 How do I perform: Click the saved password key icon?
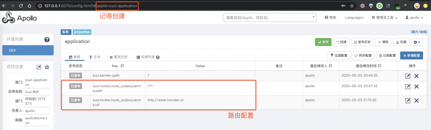[343, 6]
